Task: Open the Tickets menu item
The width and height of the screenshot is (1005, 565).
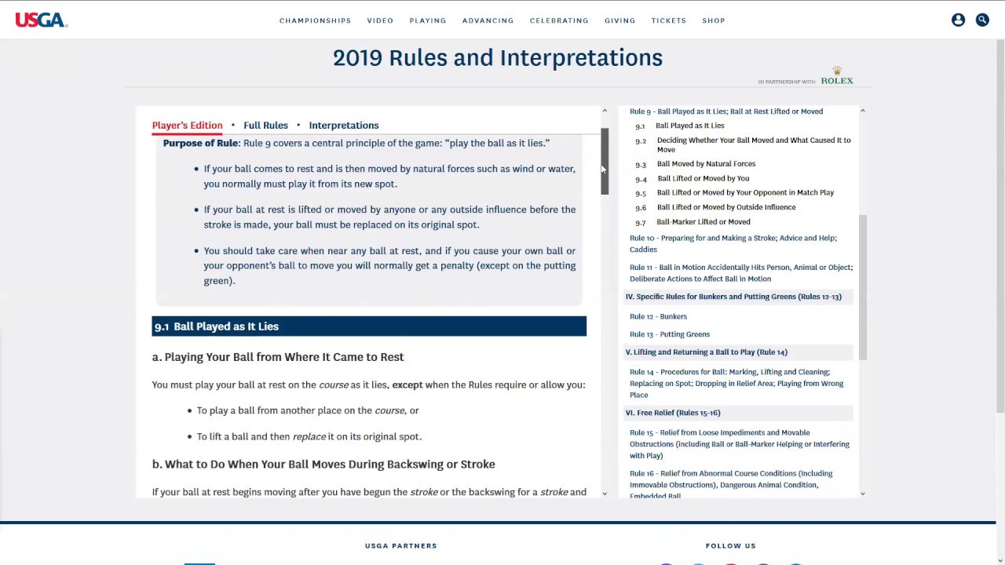Action: point(668,20)
